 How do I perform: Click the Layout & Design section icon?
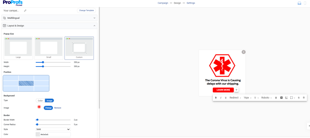[x=5, y=26]
